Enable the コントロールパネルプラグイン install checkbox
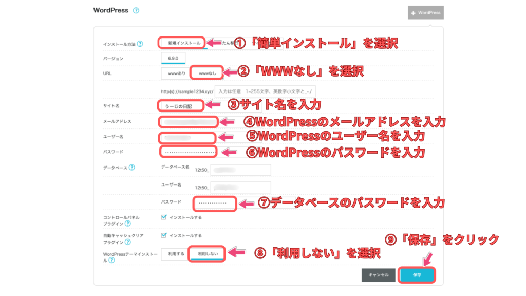 coord(164,217)
